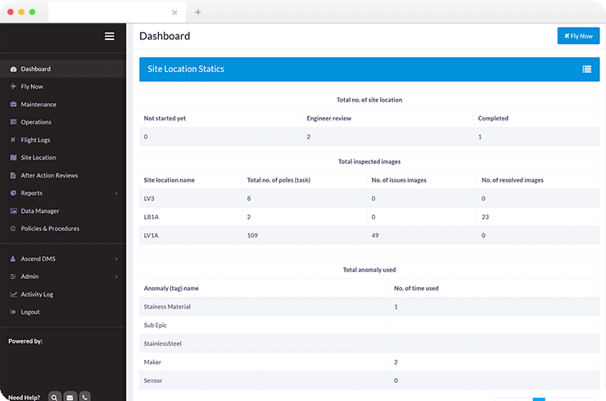Open Flight Logs from sidebar
Image resolution: width=606 pixels, height=401 pixels.
tap(63, 140)
